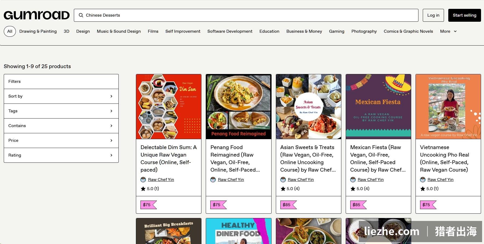Click Raw Chef Yin link under Dim Sum
The width and height of the screenshot is (484, 244).
tap(161, 180)
